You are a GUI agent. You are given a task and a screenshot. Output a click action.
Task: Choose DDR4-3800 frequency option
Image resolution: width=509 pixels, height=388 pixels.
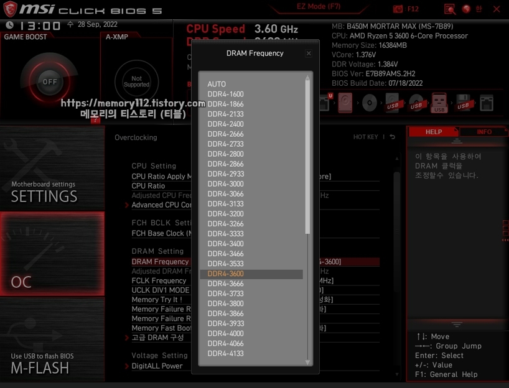(x=226, y=303)
